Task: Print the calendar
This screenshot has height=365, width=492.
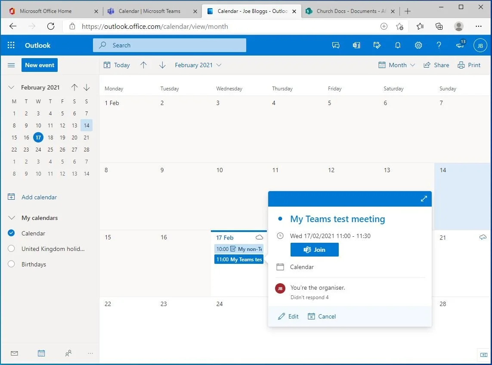Action: (x=469, y=65)
